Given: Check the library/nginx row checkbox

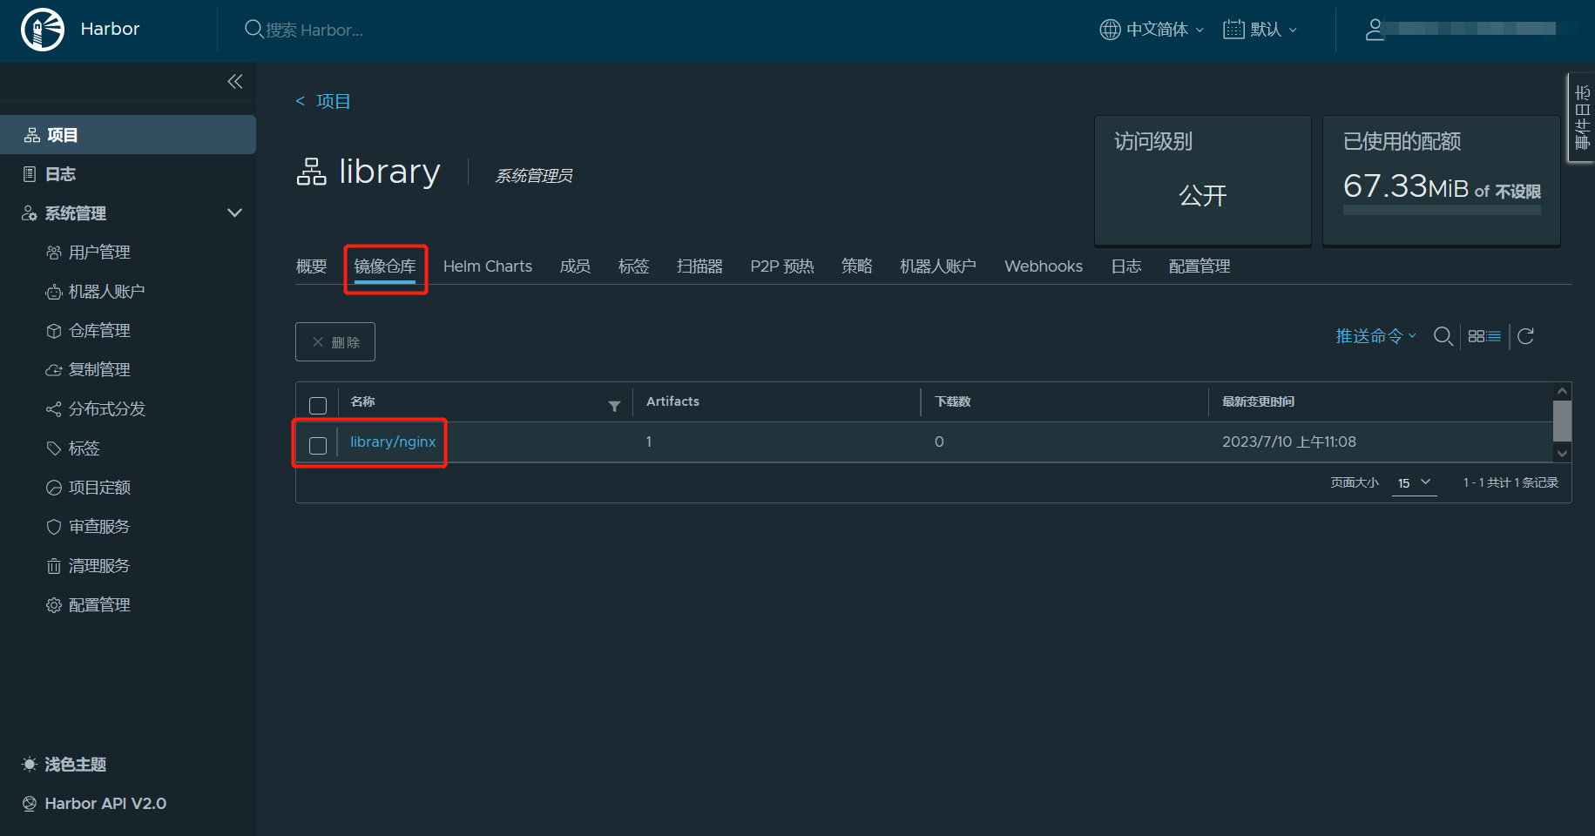Looking at the screenshot, I should [x=318, y=446].
